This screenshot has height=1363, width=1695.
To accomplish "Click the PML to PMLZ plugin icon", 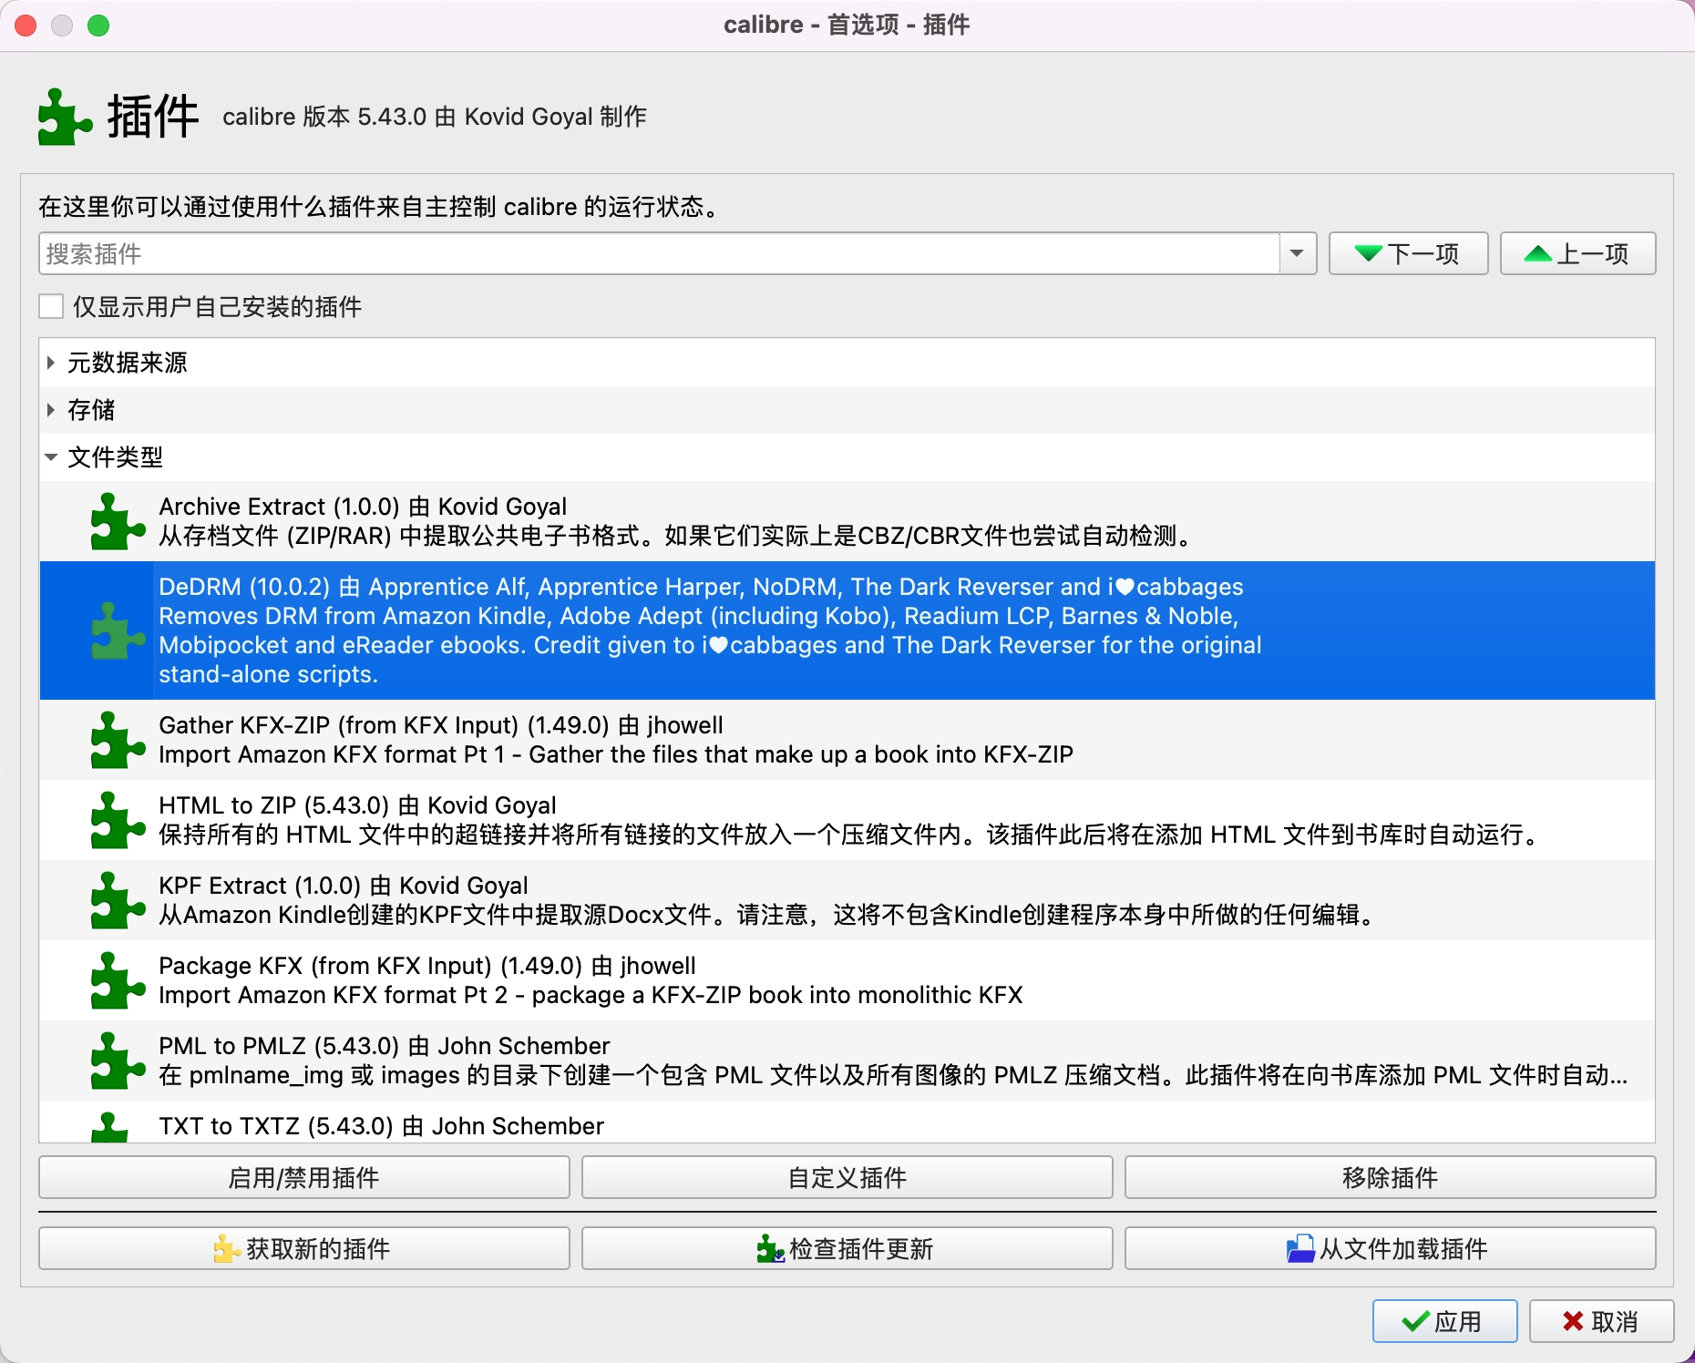I will pos(118,1061).
